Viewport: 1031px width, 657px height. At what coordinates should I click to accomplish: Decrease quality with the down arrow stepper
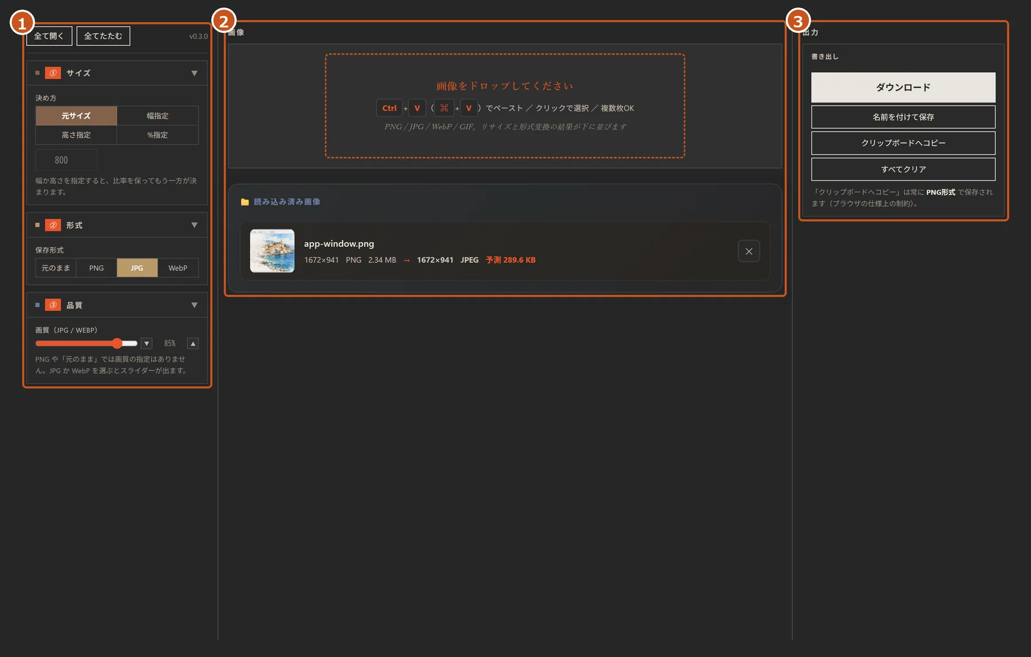(147, 343)
